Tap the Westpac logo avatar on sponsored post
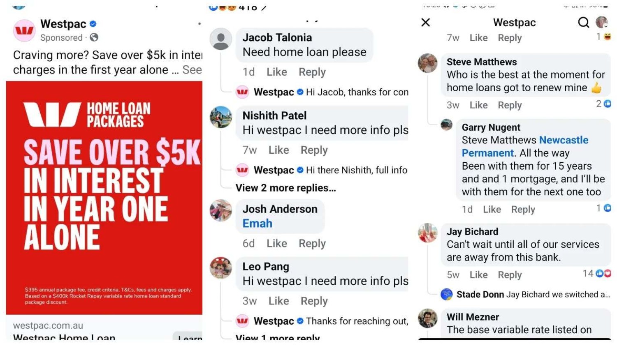The image size is (617, 346). pos(25,30)
